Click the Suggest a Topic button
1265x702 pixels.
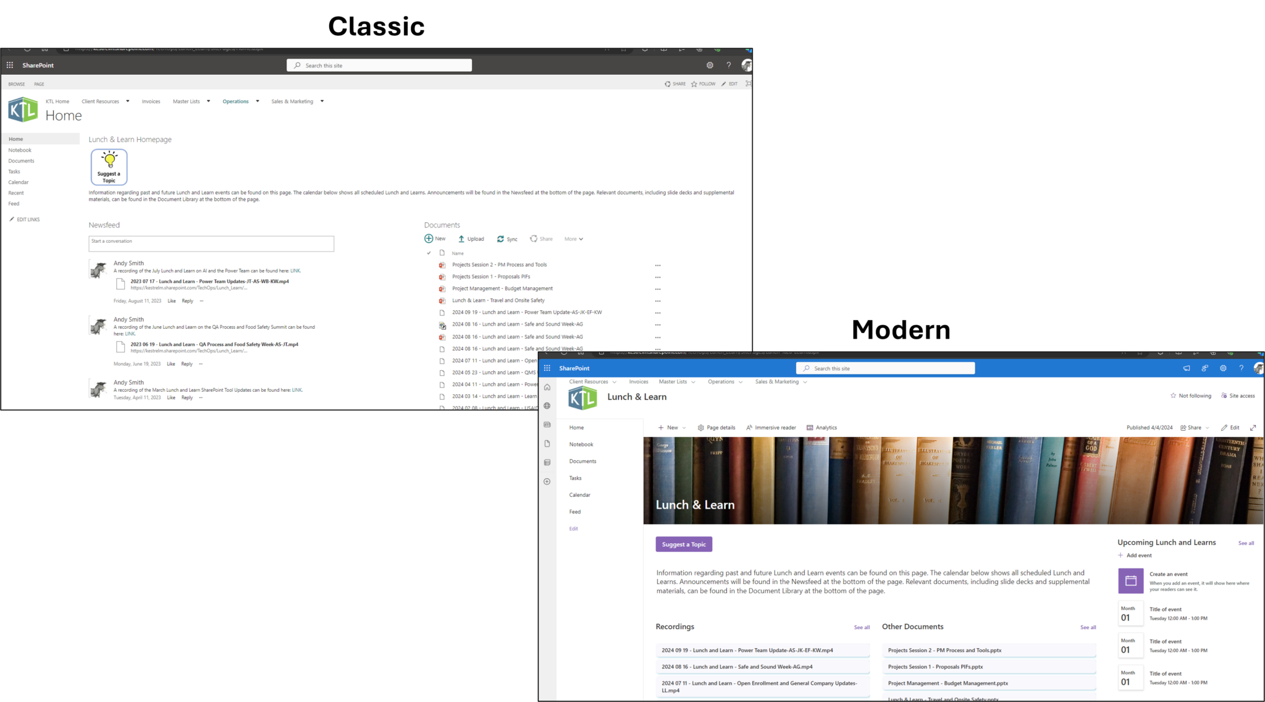click(x=683, y=544)
